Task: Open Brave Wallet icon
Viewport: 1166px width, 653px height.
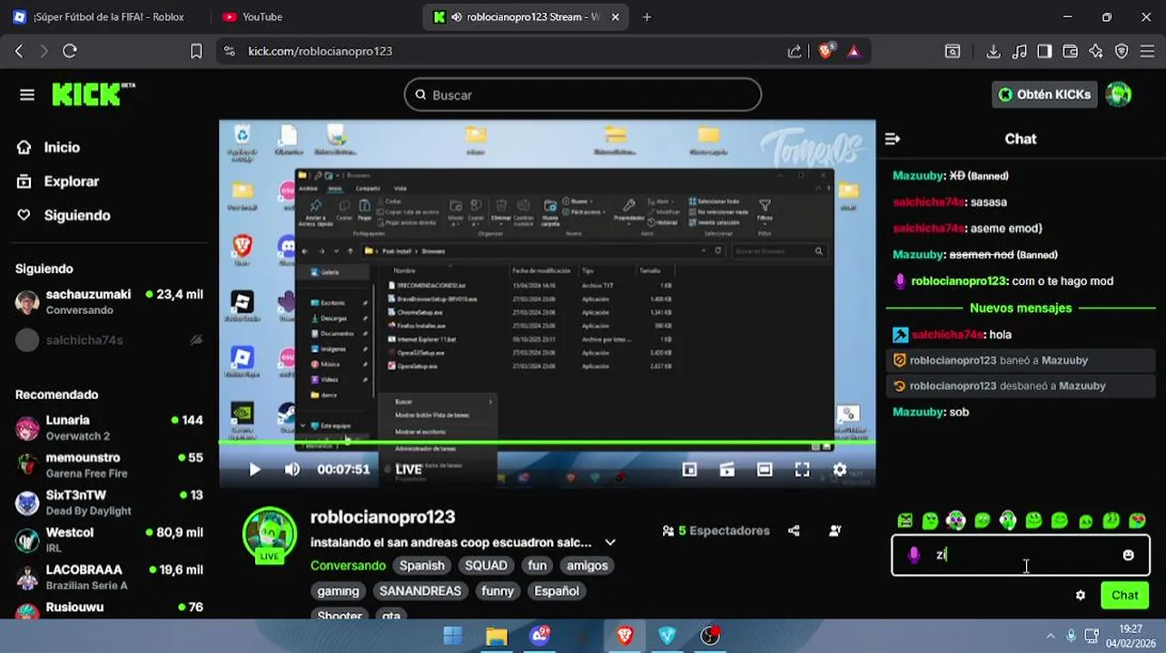Action: (x=1070, y=51)
